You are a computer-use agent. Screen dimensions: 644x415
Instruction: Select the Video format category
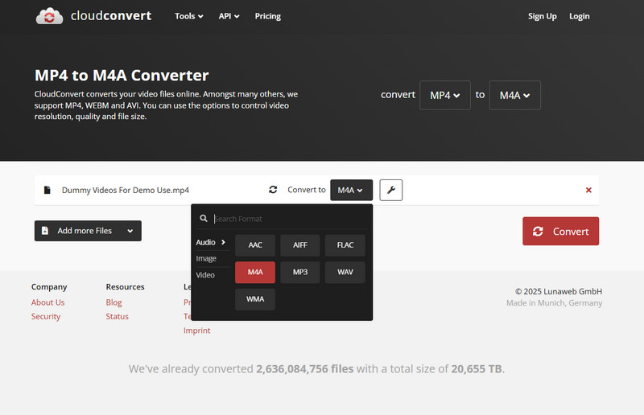(x=205, y=275)
